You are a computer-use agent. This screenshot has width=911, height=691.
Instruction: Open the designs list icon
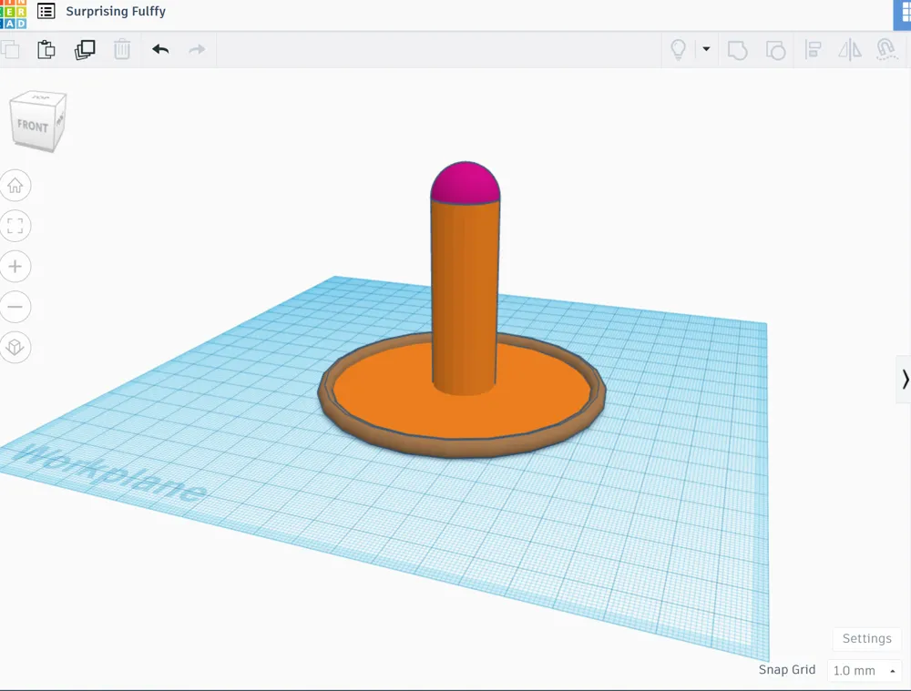coord(46,11)
